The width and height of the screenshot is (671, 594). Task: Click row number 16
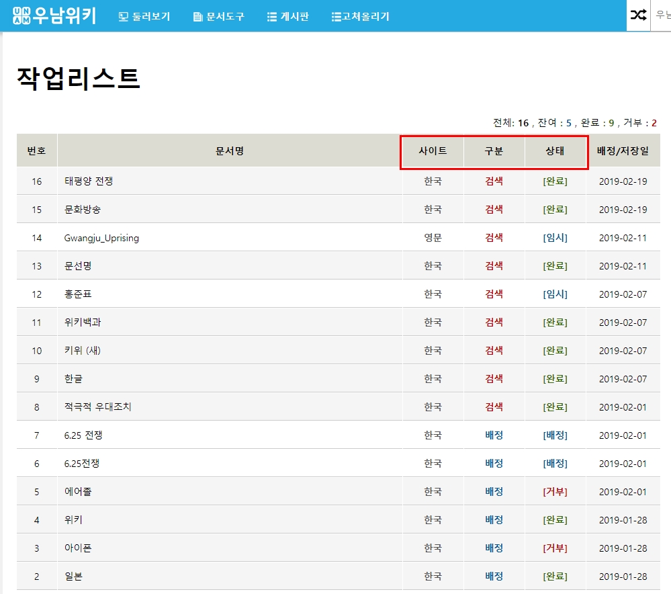pos(37,181)
